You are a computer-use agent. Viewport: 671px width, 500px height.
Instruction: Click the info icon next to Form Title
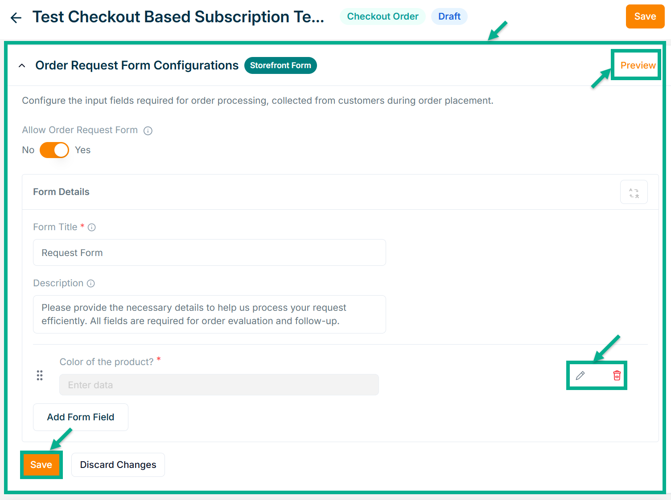point(92,228)
